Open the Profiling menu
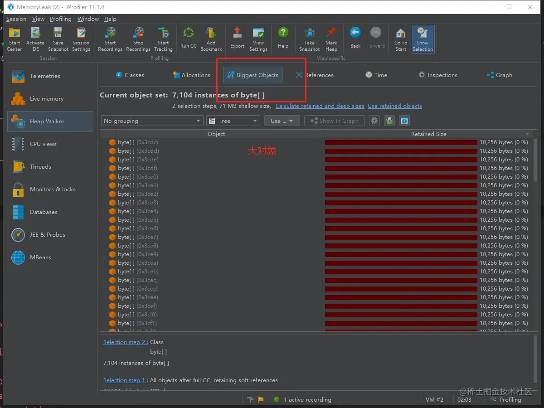 60,19
